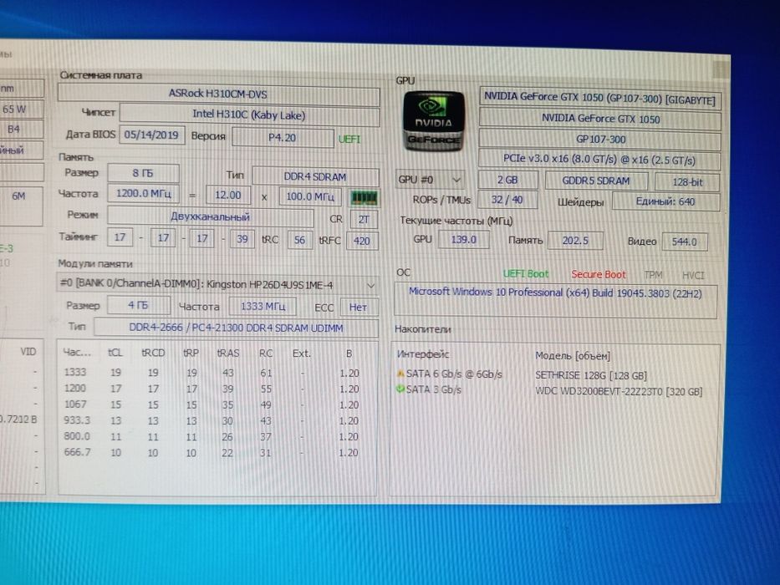Image resolution: width=780 pixels, height=585 pixels.
Task: Select the timing field showing 39
Action: [242, 239]
